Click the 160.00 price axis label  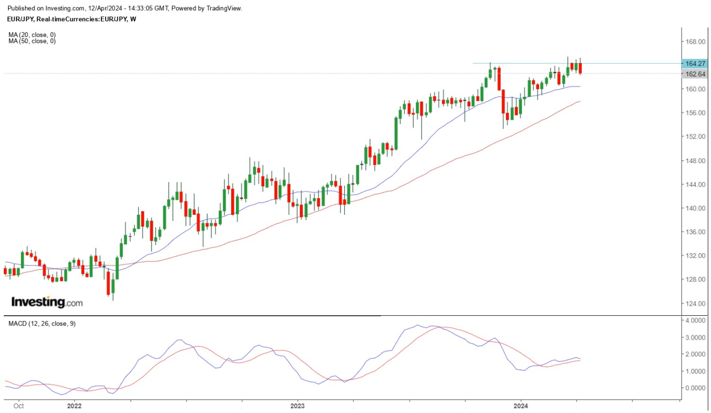[696, 89]
